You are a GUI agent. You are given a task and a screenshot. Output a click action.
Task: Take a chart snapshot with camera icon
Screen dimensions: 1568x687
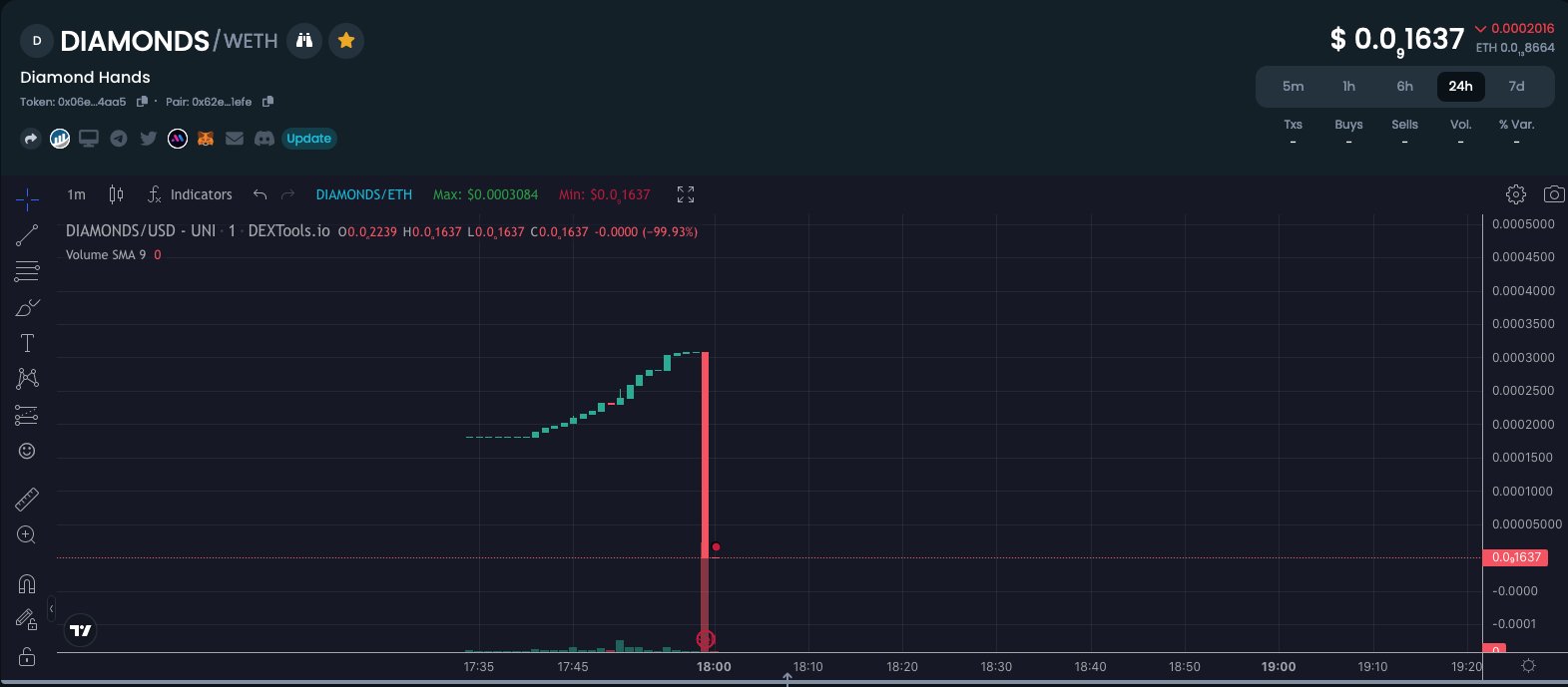pos(1554,194)
